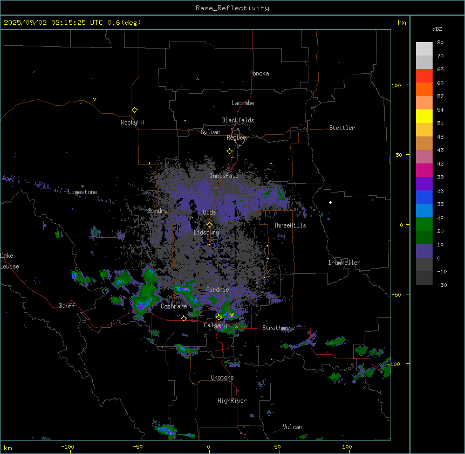Click the Okotoks label

[x=222, y=377]
